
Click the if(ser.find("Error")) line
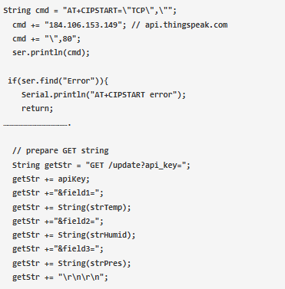tap(58, 81)
